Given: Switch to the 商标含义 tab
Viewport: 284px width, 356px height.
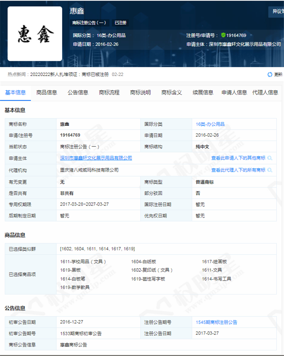Looking at the screenshot, I should pos(171,92).
